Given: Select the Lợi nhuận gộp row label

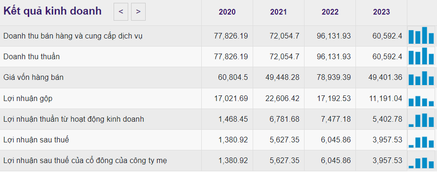Looking at the screenshot, I should pos(28,98).
